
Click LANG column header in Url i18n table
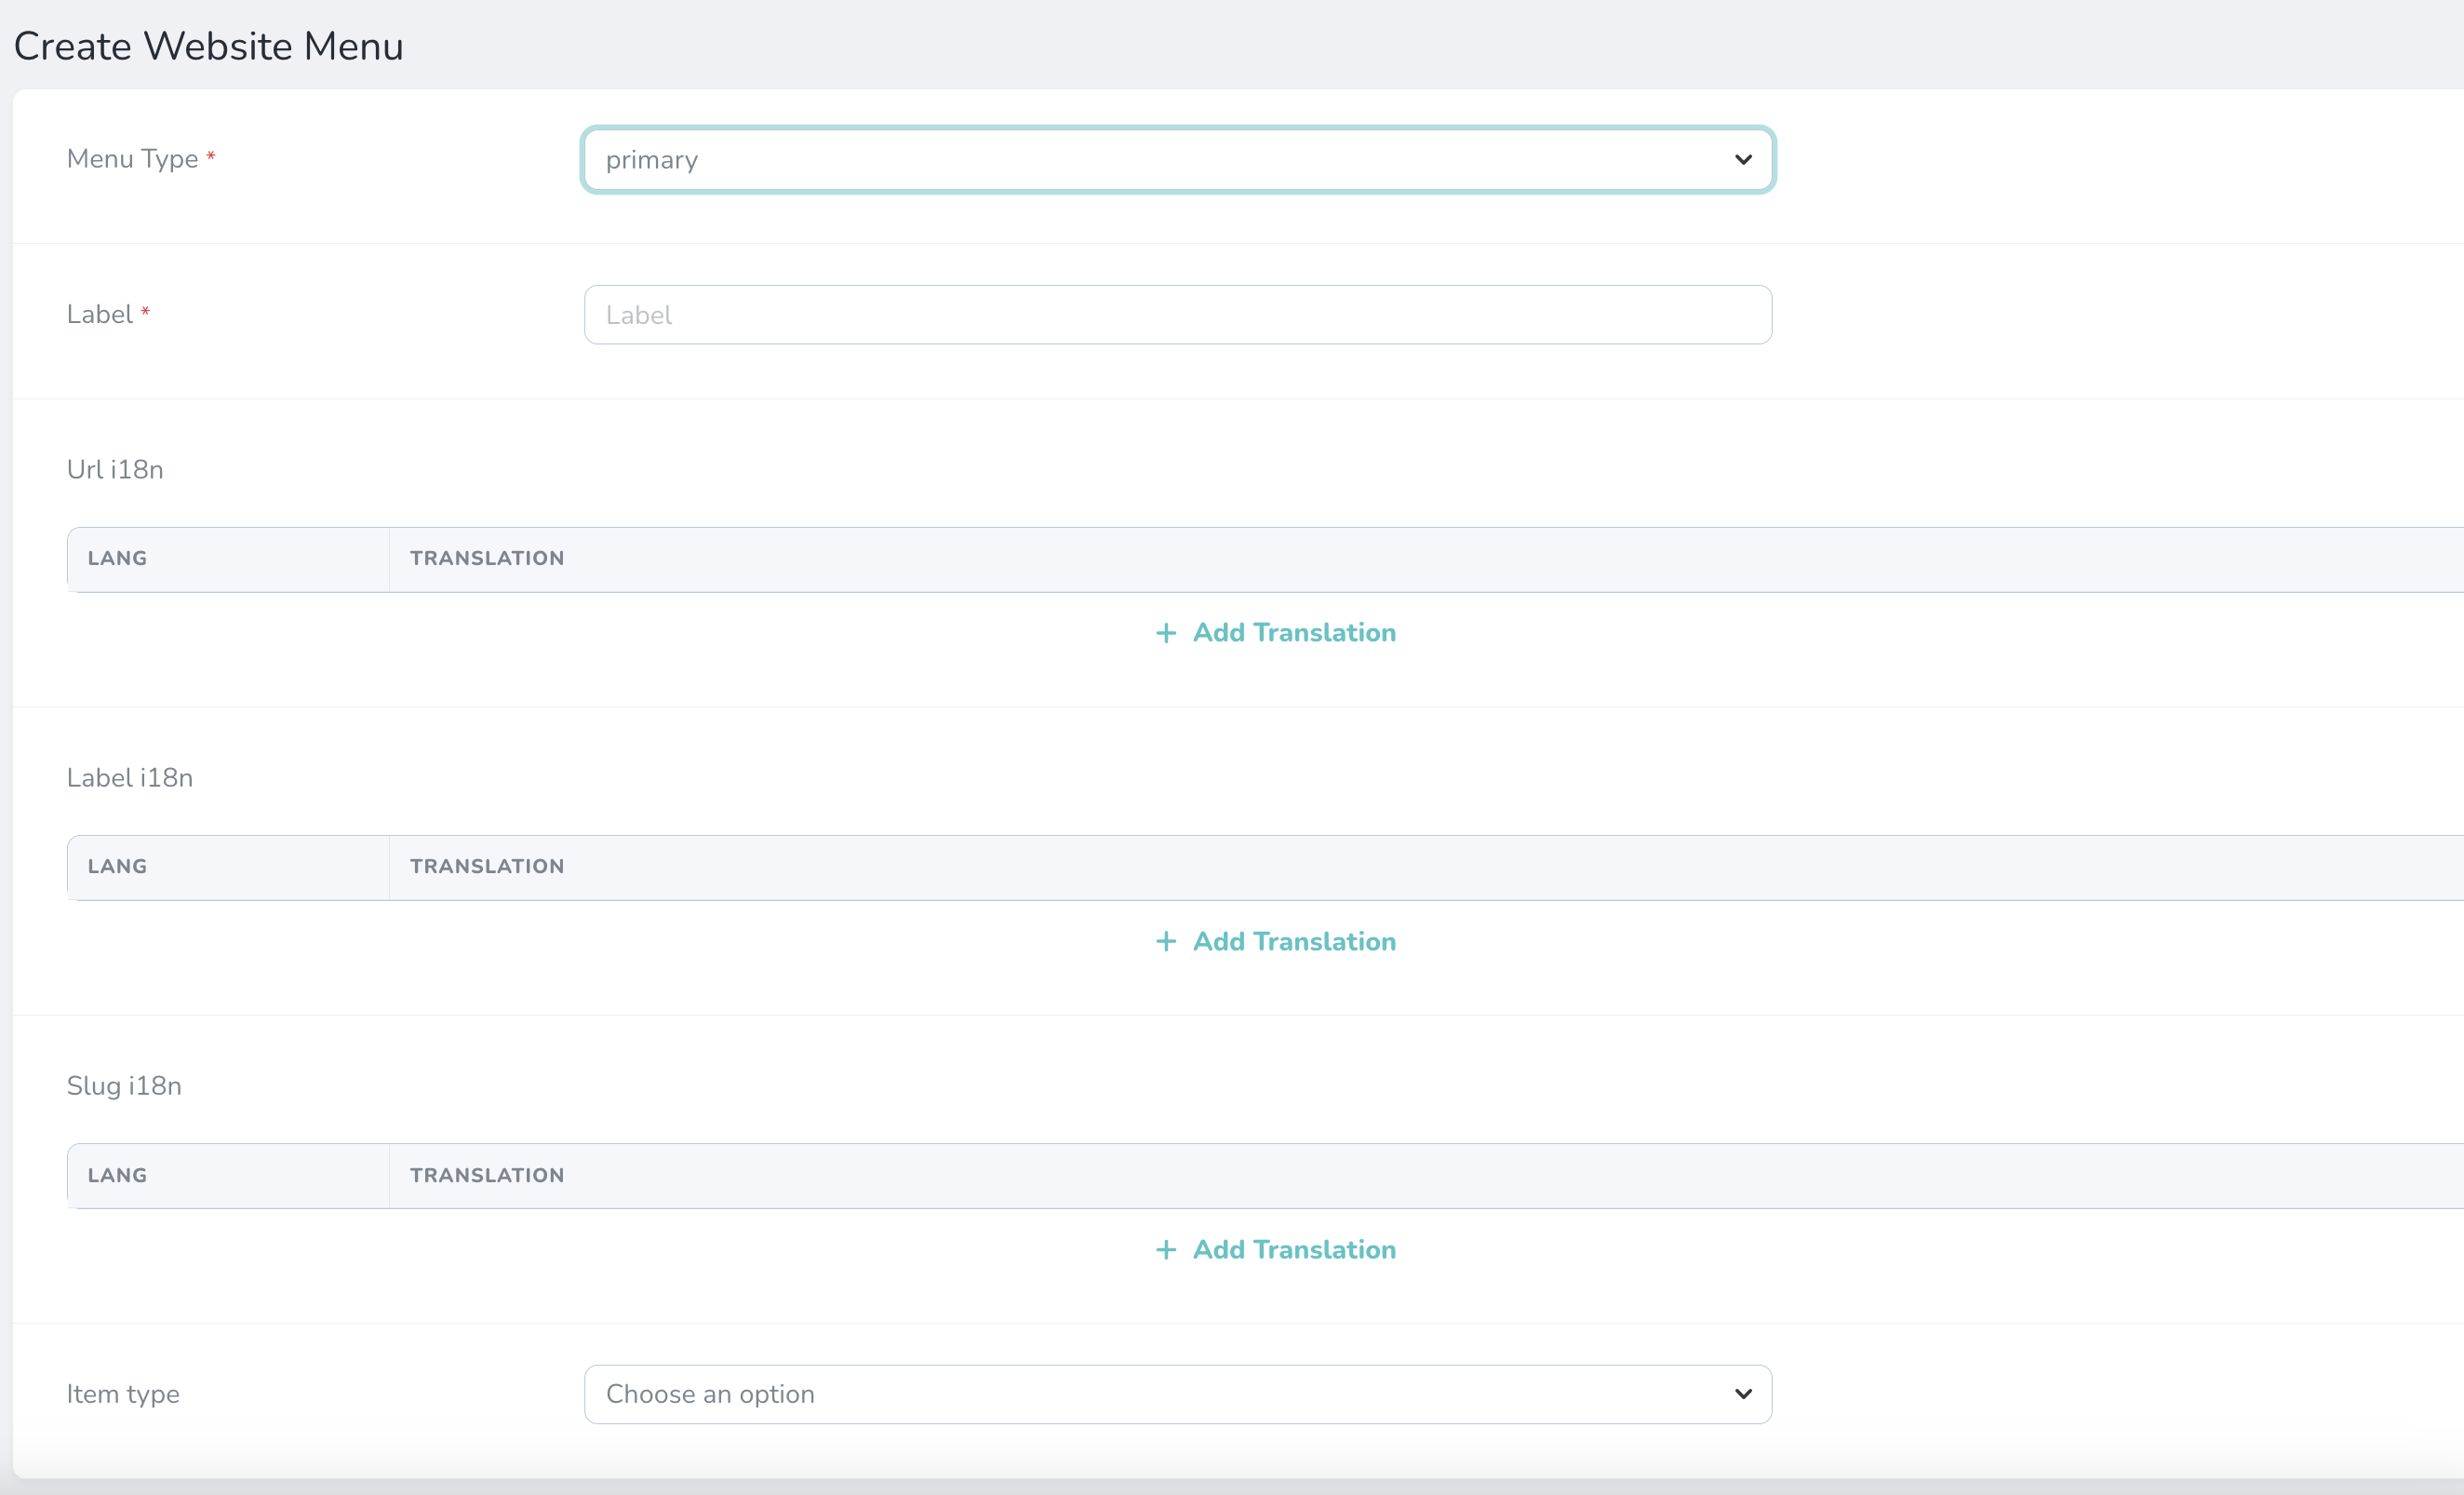coord(117,559)
